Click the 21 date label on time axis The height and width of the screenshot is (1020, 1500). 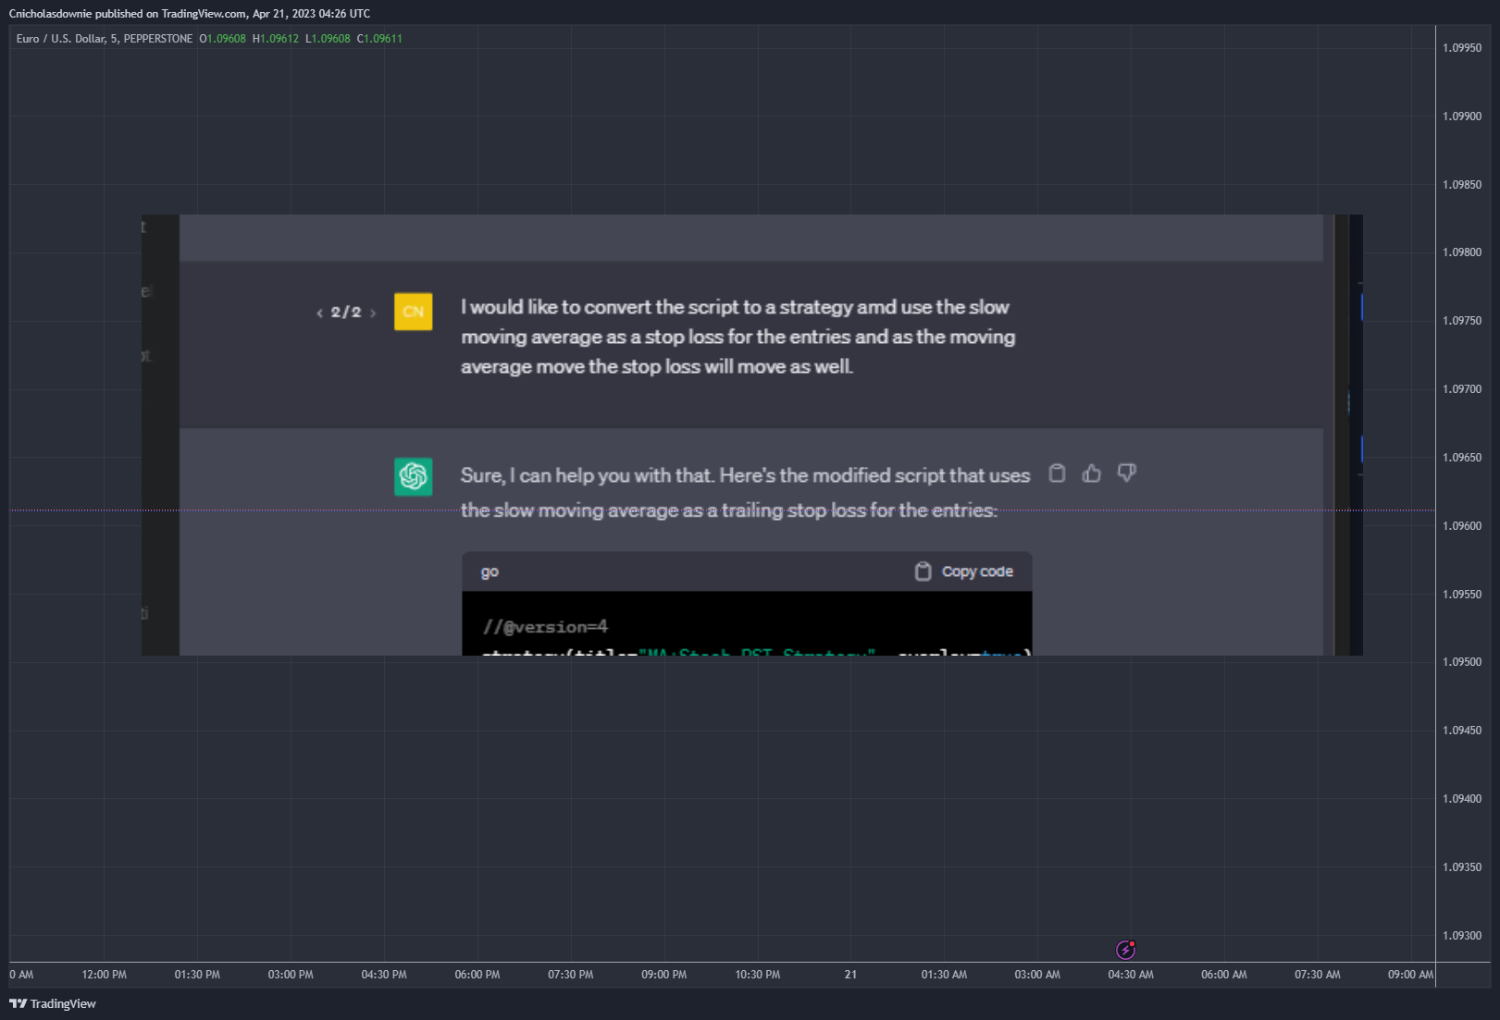(x=850, y=975)
